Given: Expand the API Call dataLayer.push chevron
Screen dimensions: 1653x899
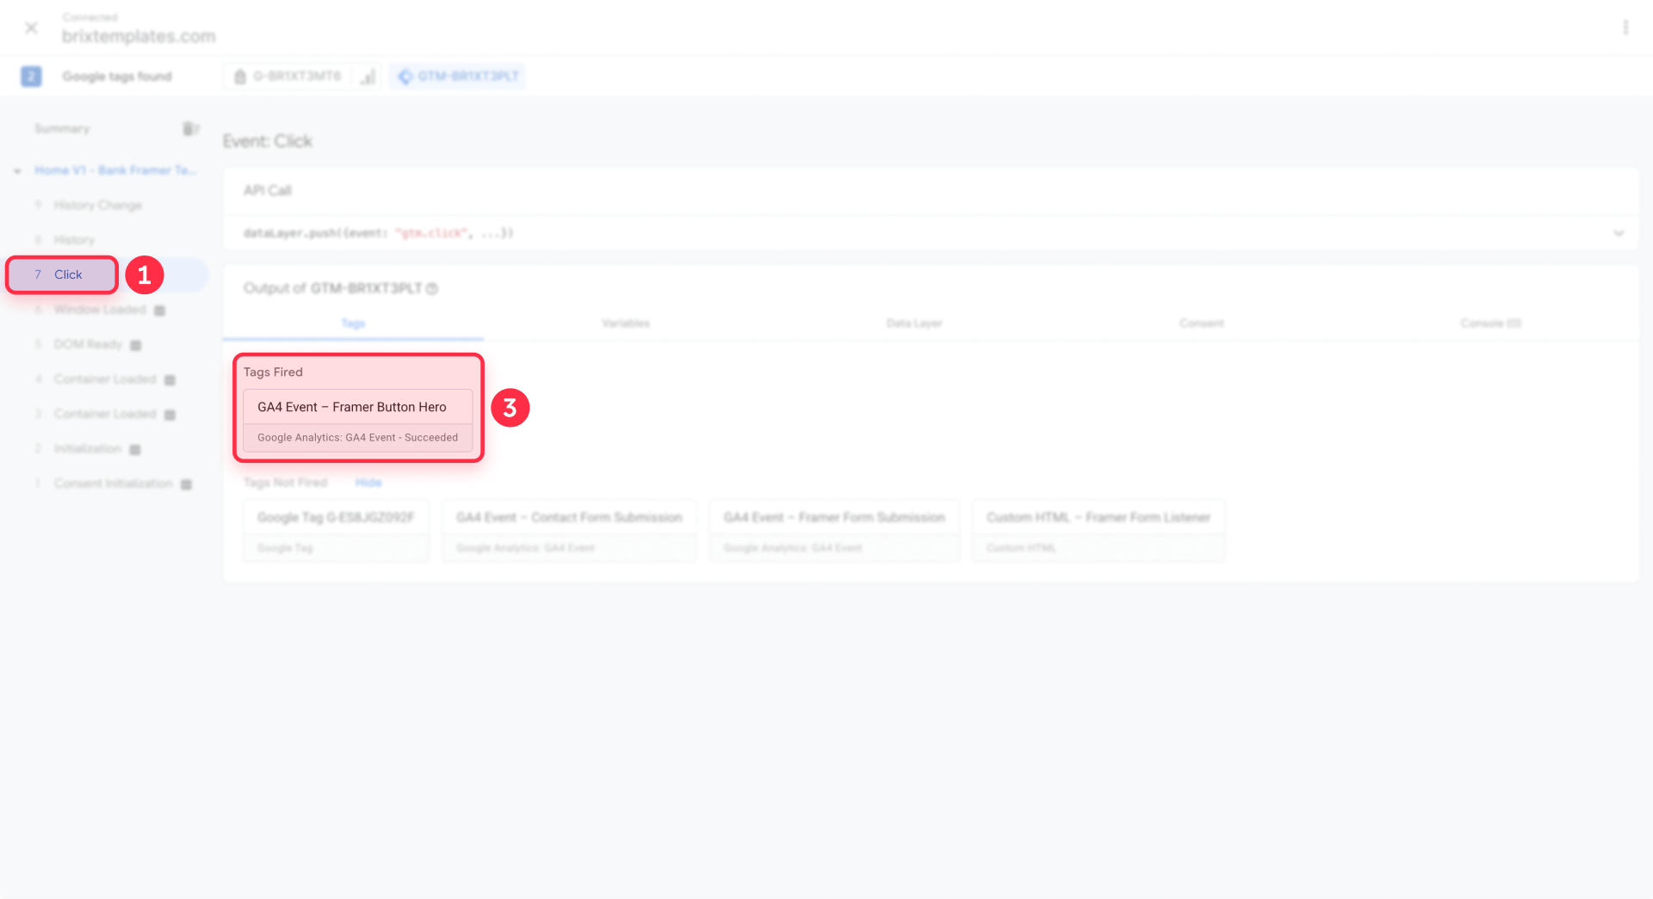Looking at the screenshot, I should click(1619, 233).
